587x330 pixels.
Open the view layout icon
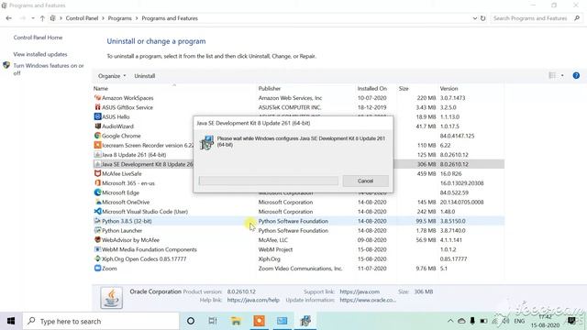(x=552, y=75)
